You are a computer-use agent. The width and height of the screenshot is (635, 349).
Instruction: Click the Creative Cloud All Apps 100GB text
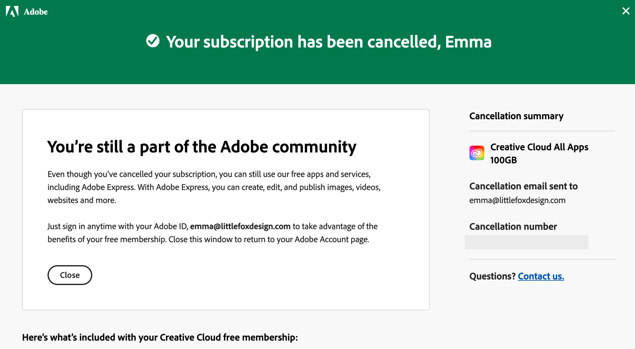[x=539, y=153]
